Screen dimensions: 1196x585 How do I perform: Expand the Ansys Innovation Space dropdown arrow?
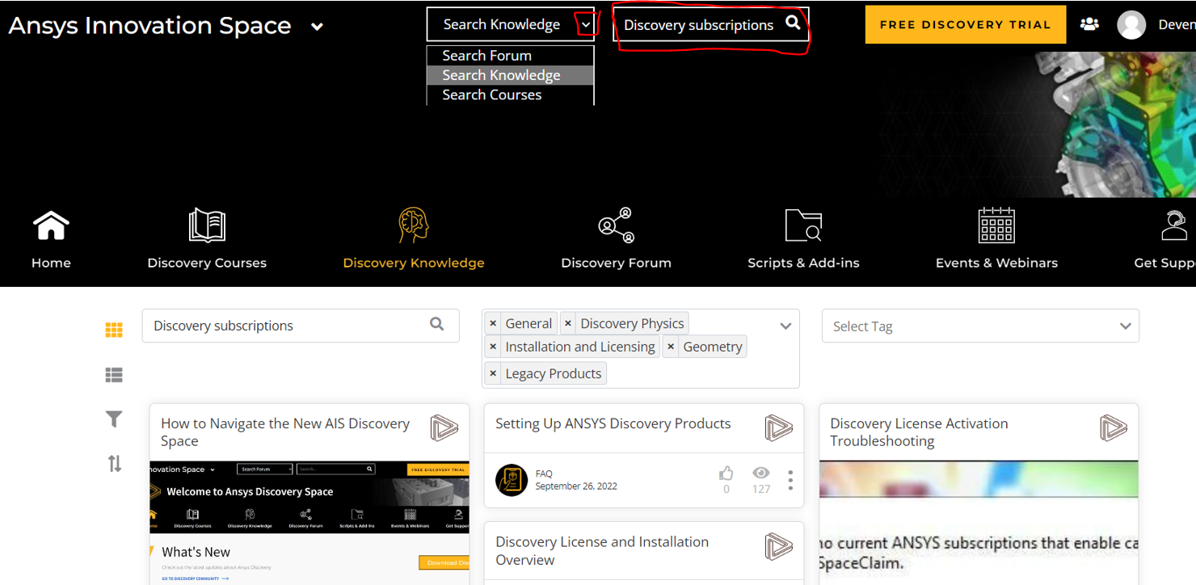pyautogui.click(x=318, y=27)
